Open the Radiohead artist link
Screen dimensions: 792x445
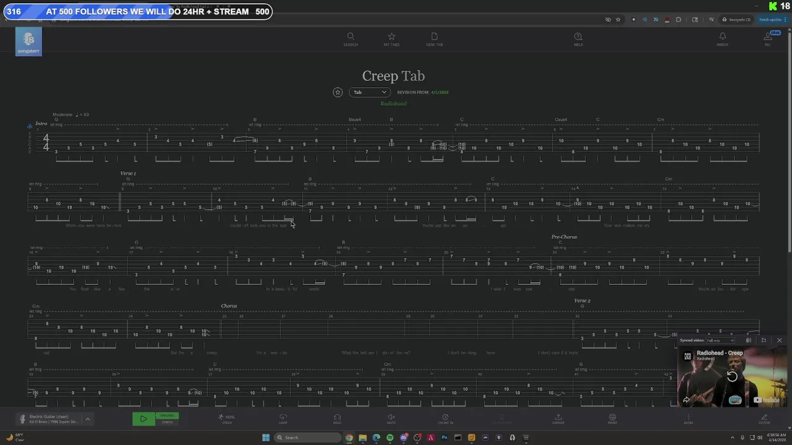pos(394,103)
